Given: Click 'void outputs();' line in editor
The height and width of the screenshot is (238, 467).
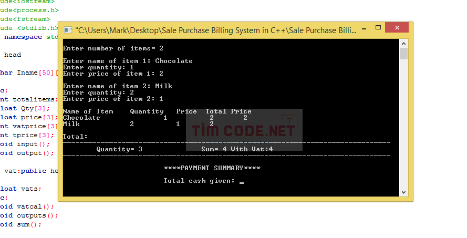Looking at the screenshot, I should [x=29, y=215].
